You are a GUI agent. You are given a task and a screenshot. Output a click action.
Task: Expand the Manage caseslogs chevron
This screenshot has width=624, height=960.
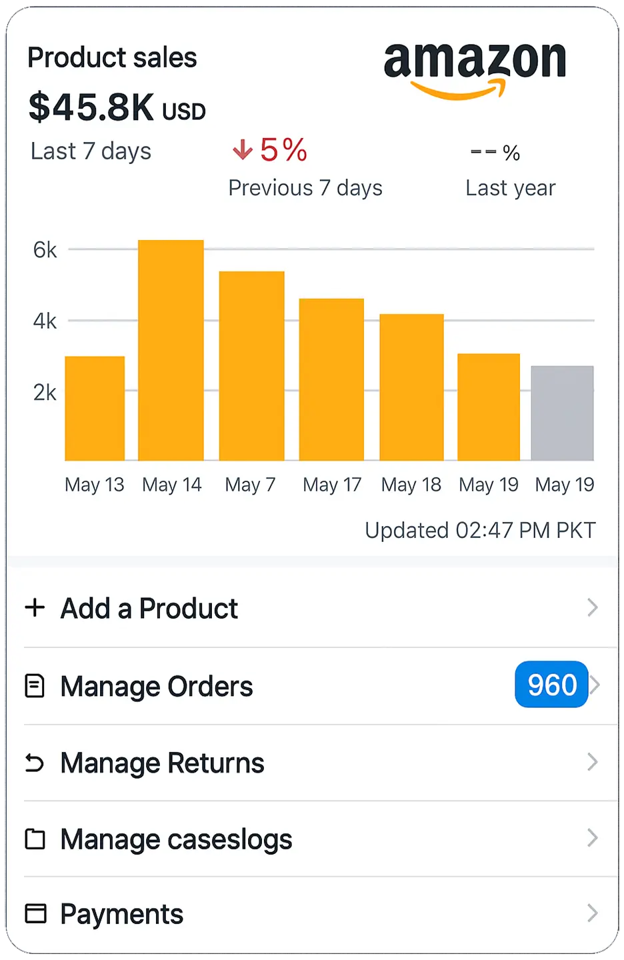point(592,838)
